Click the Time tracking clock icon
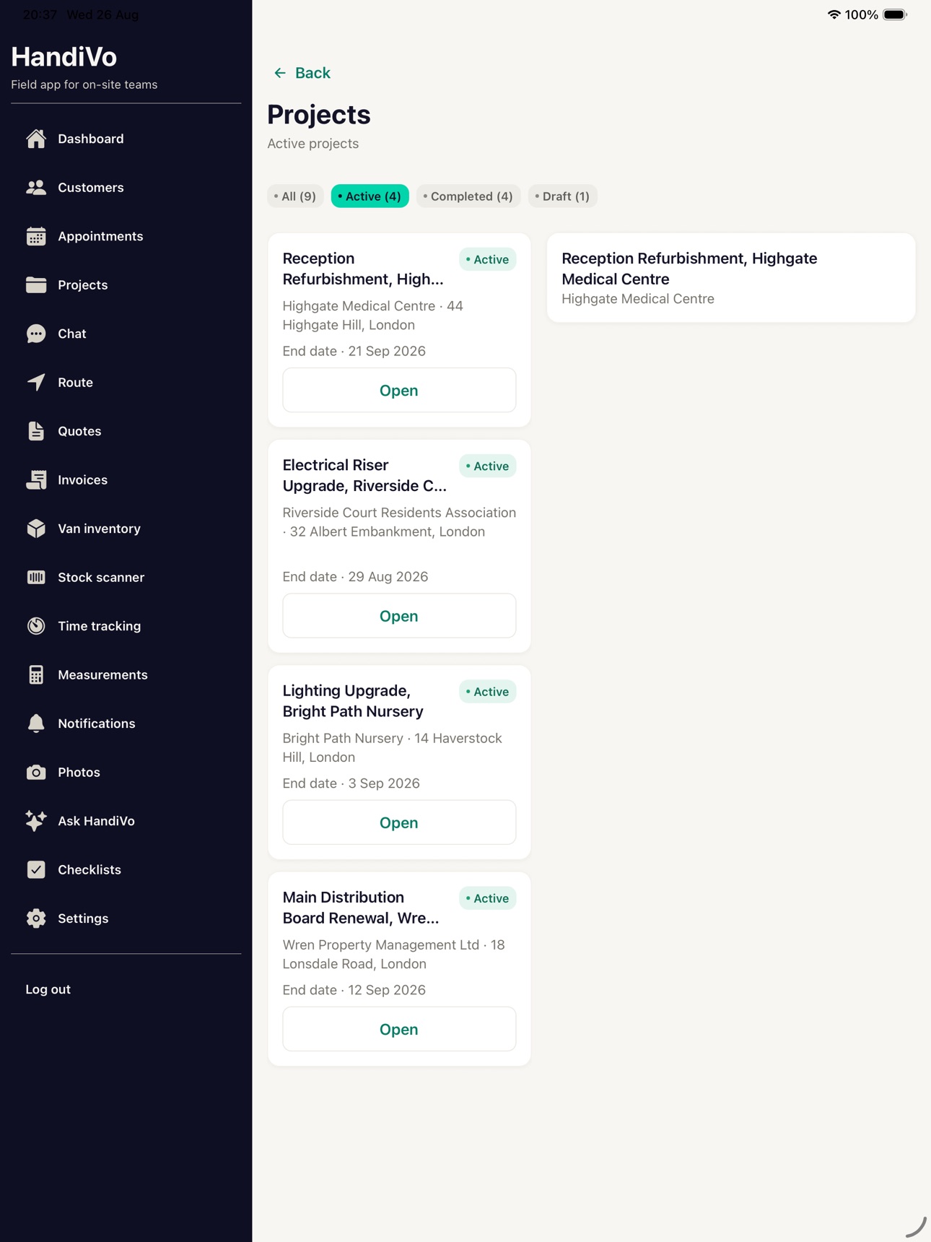This screenshot has width=931, height=1242. pyautogui.click(x=36, y=626)
